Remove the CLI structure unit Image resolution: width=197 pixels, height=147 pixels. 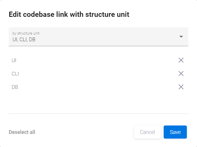coord(181,73)
